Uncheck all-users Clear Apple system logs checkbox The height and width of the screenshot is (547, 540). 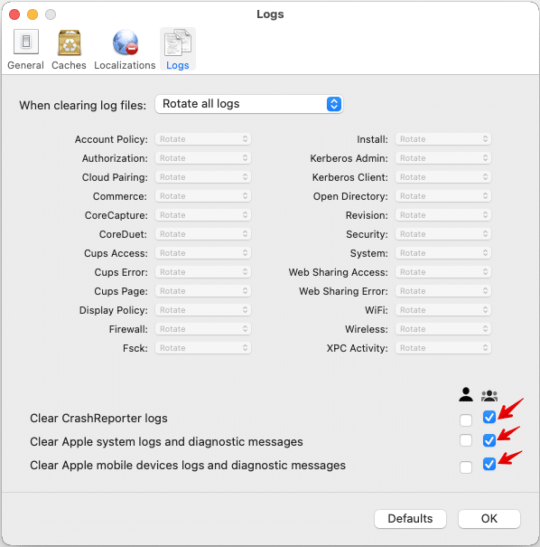point(489,440)
